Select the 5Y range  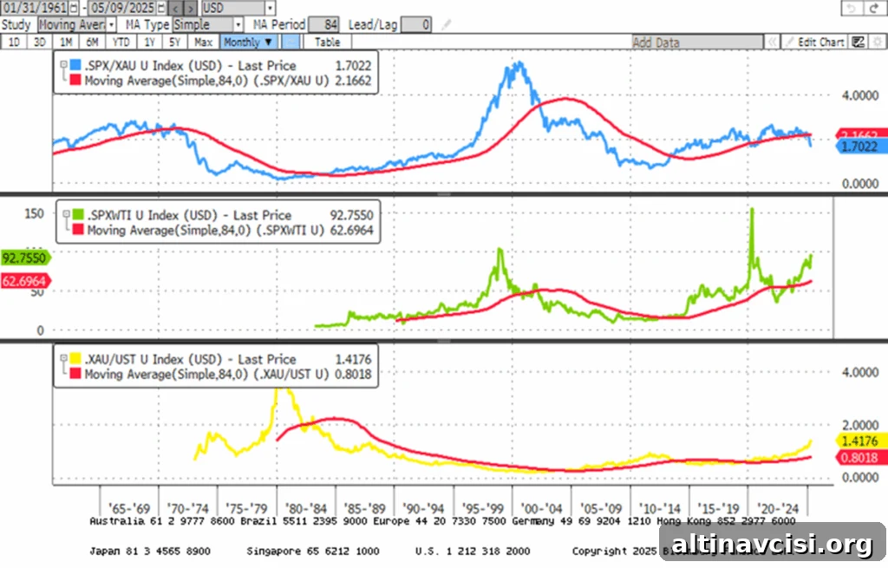coord(175,42)
